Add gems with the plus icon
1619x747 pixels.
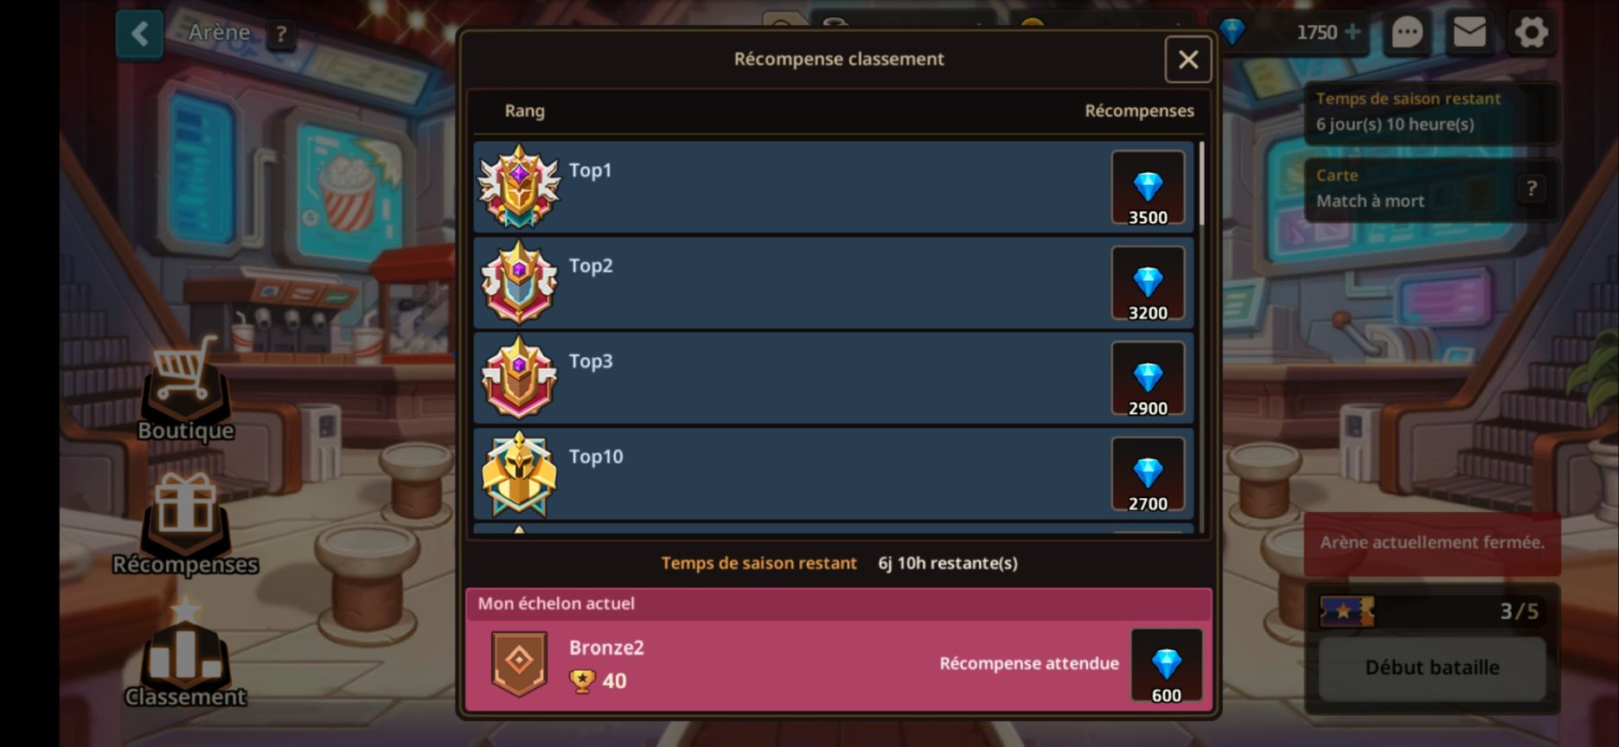(x=1353, y=32)
